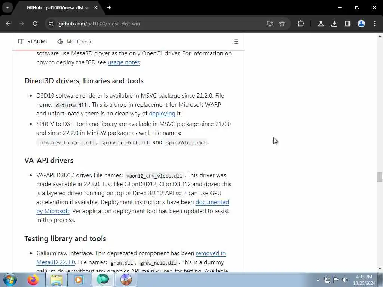
Task: Click graw_null.dll file name
Action: pyautogui.click(x=158, y=263)
